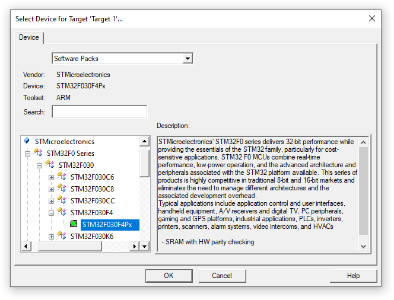Select the STM32F030K6 tree row
394x300 pixels.
(x=92, y=237)
